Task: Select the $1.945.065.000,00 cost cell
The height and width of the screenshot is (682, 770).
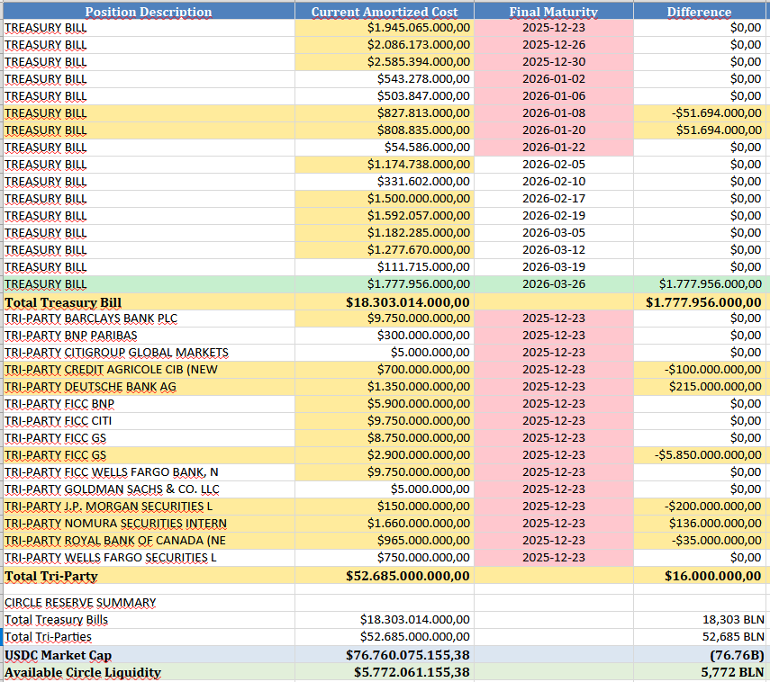Action: click(384, 28)
